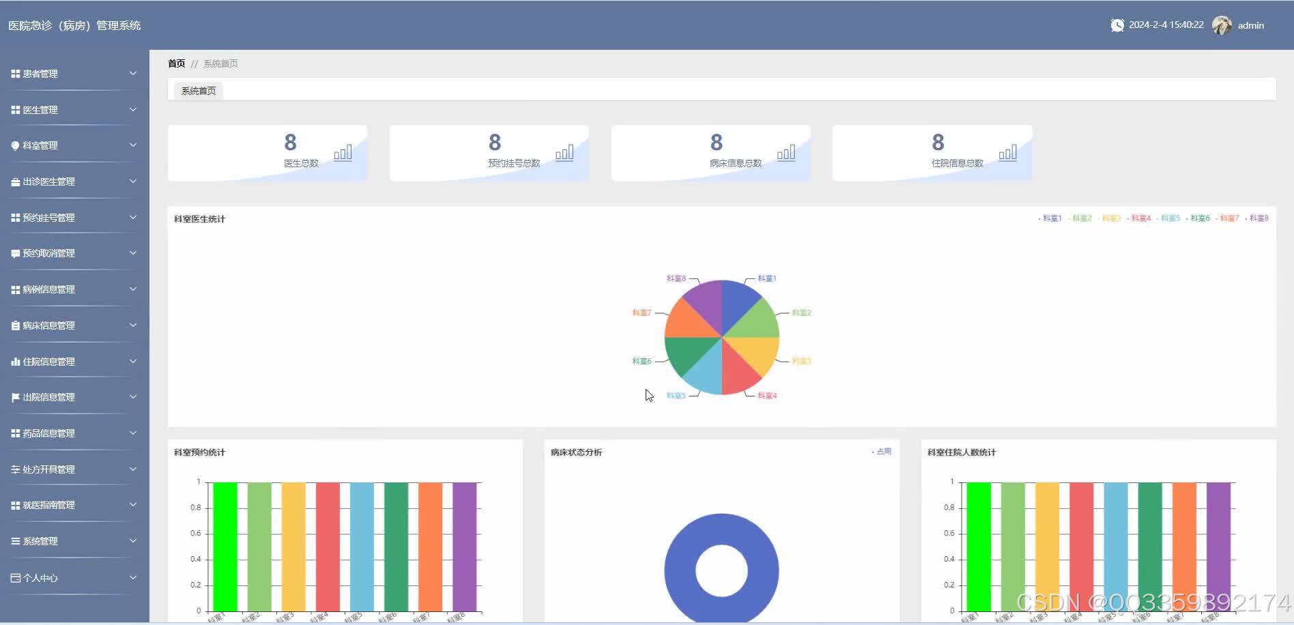Screen dimensions: 1294x625
Task: Click the 病床信息管理 clipboard icon
Action: tap(15, 325)
